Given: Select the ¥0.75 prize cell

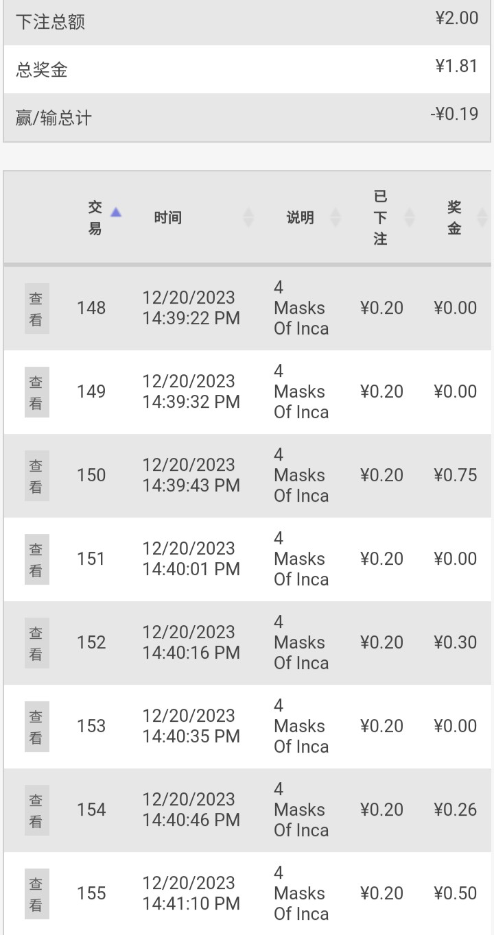Looking at the screenshot, I should coord(455,476).
